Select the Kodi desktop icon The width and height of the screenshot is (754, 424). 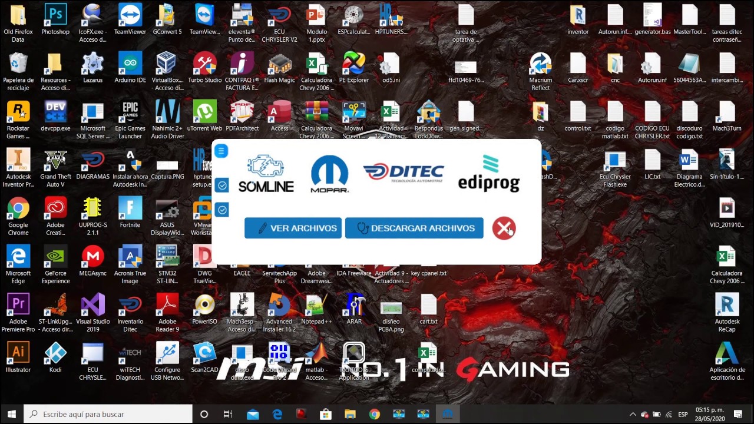click(x=55, y=358)
